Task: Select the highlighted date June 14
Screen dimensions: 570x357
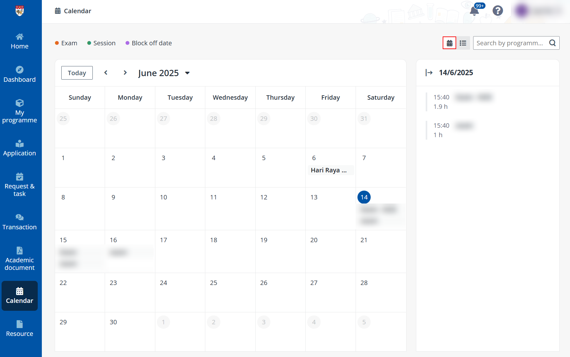Action: [x=364, y=197]
